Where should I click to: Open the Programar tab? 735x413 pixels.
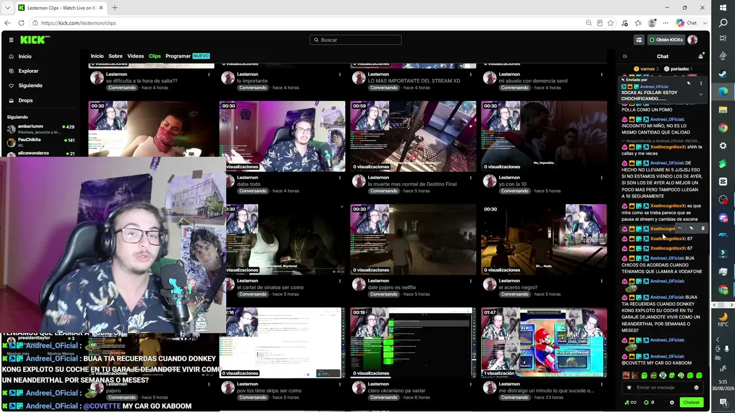click(x=178, y=56)
